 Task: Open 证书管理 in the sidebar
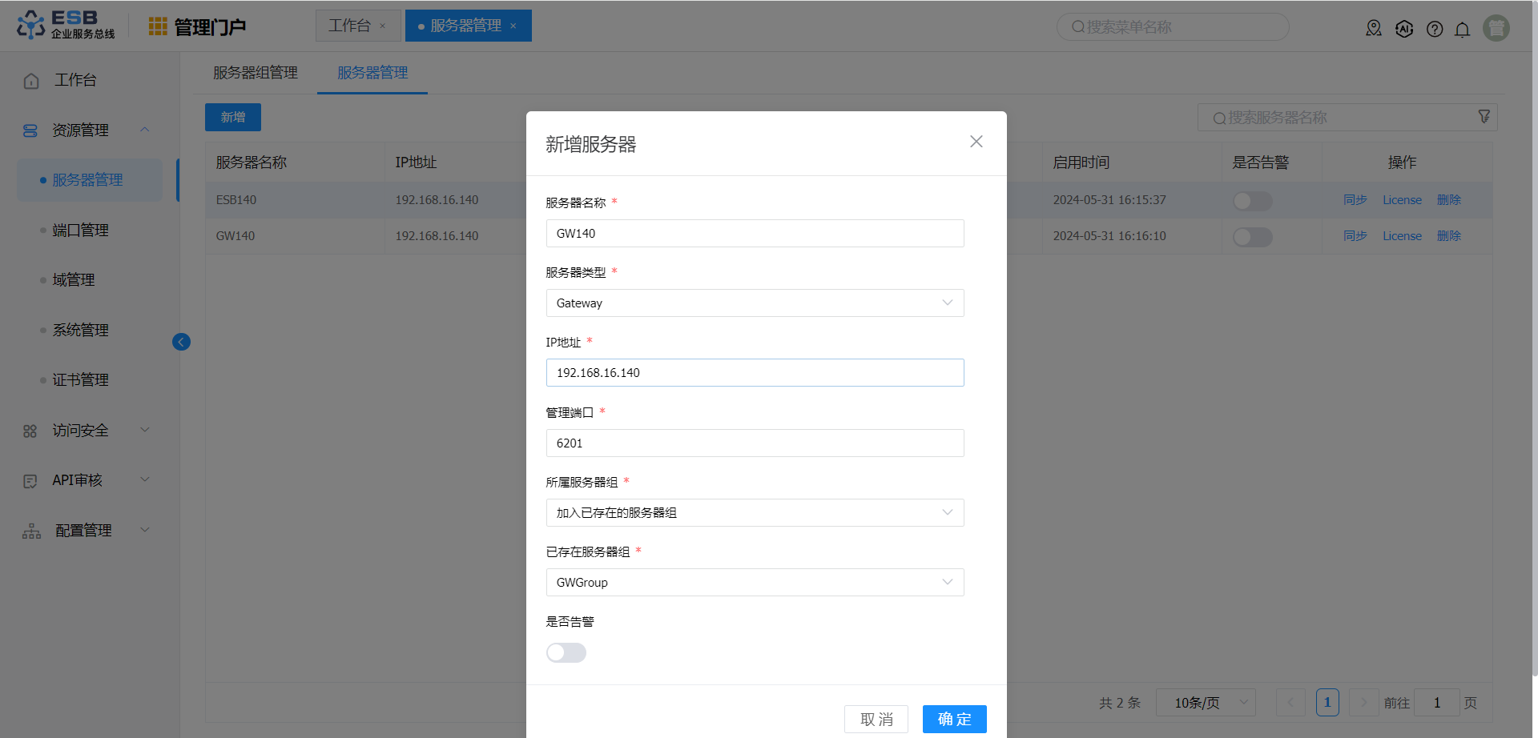81,380
